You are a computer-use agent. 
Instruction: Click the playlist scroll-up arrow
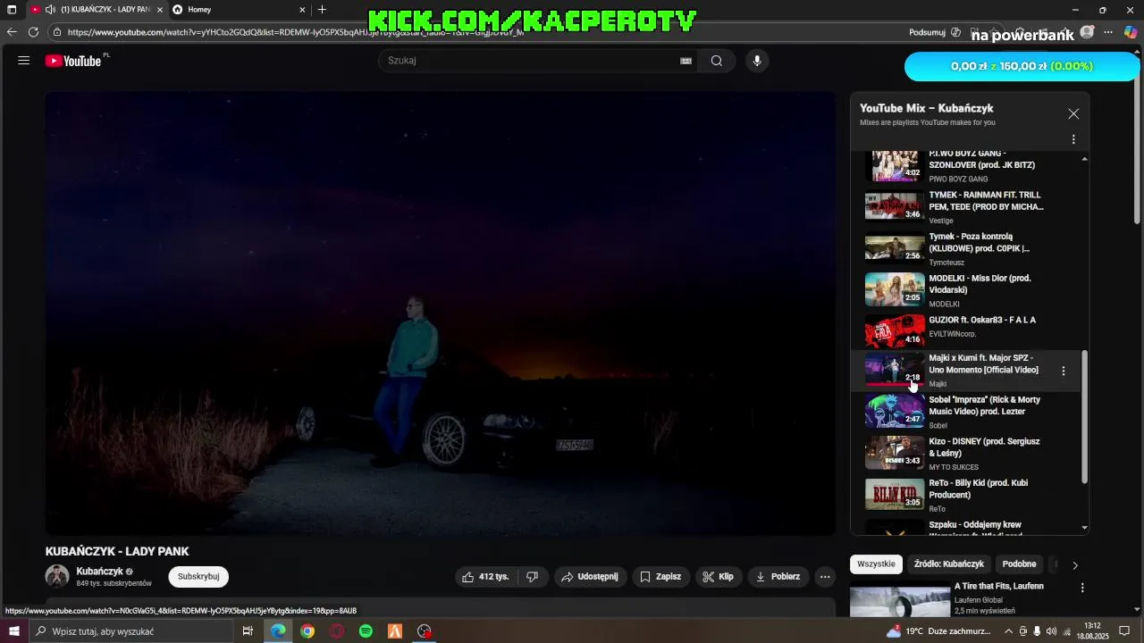(1085, 158)
